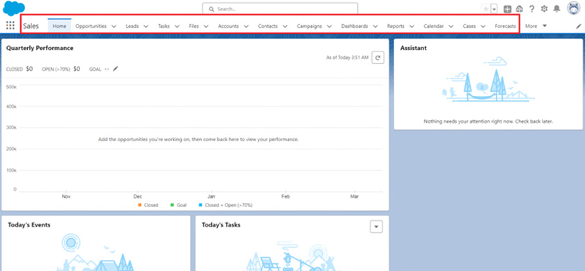
Task: Click the 'Nothing needs your attention' message
Action: 488,122
